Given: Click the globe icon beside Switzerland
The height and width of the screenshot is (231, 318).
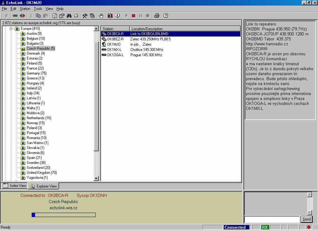Looking at the screenshot, I should (x=23, y=168).
